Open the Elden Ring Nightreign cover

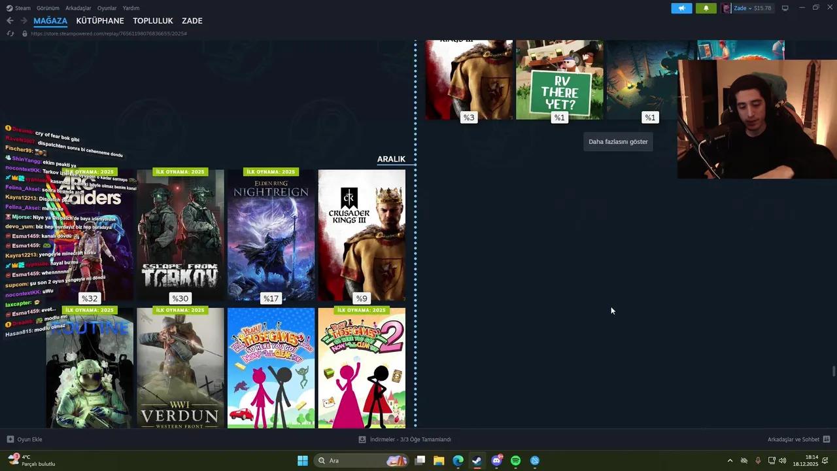[271, 235]
